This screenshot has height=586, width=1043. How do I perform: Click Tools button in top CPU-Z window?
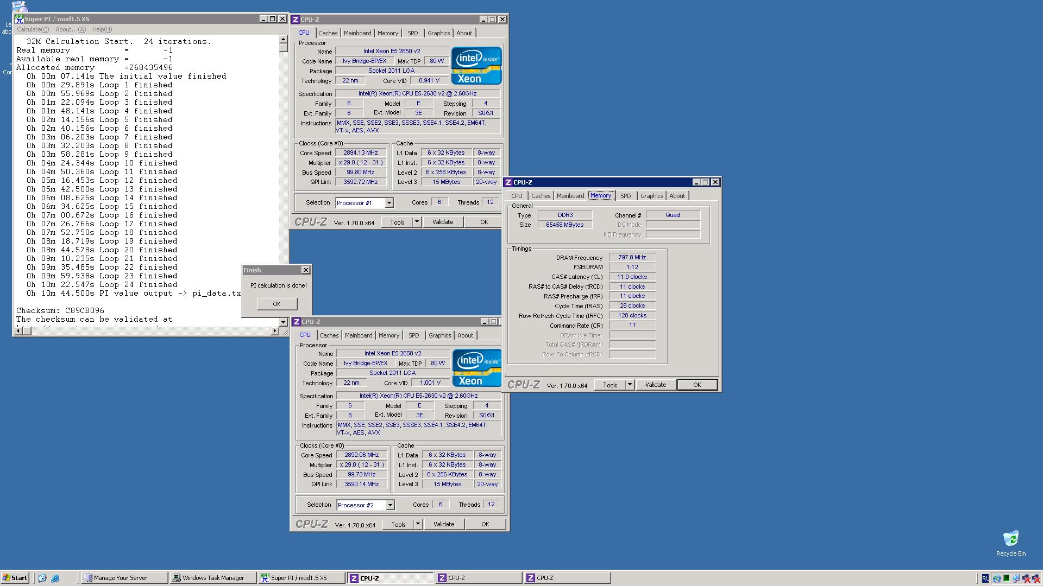click(397, 222)
